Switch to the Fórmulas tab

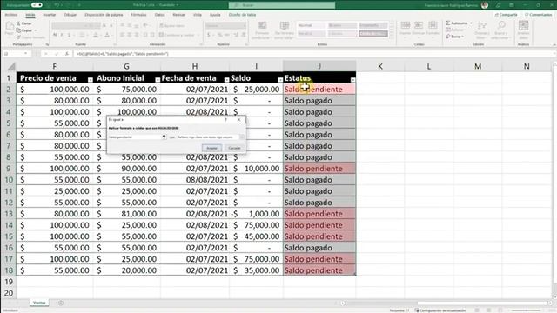(x=138, y=15)
